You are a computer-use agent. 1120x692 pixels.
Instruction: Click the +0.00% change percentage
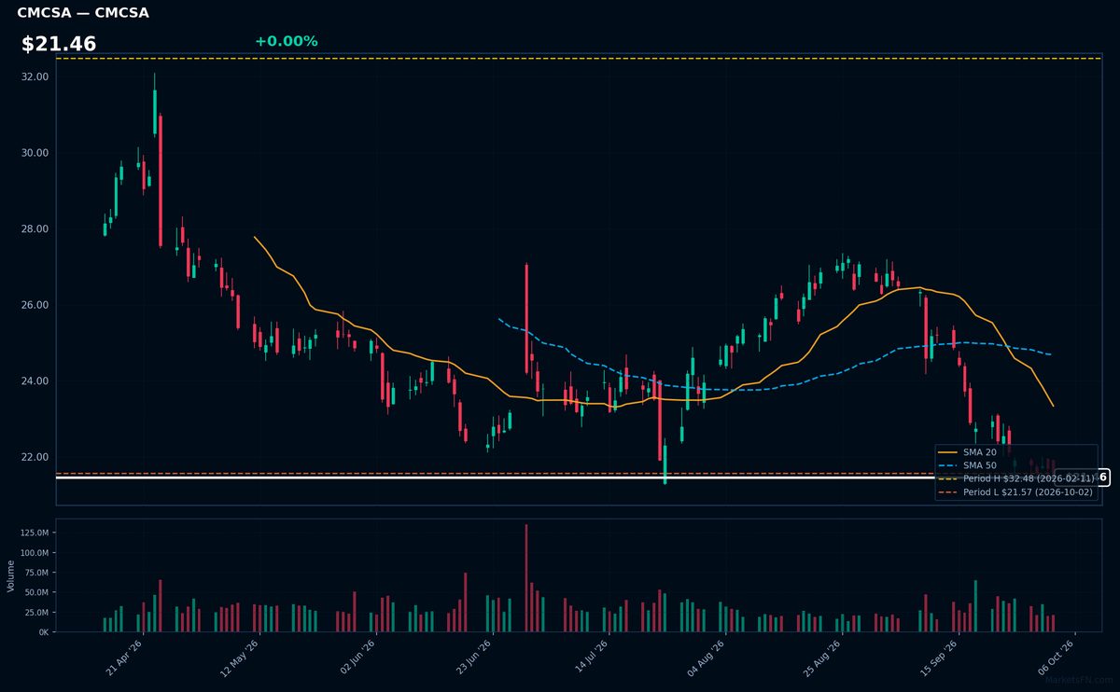click(x=286, y=41)
